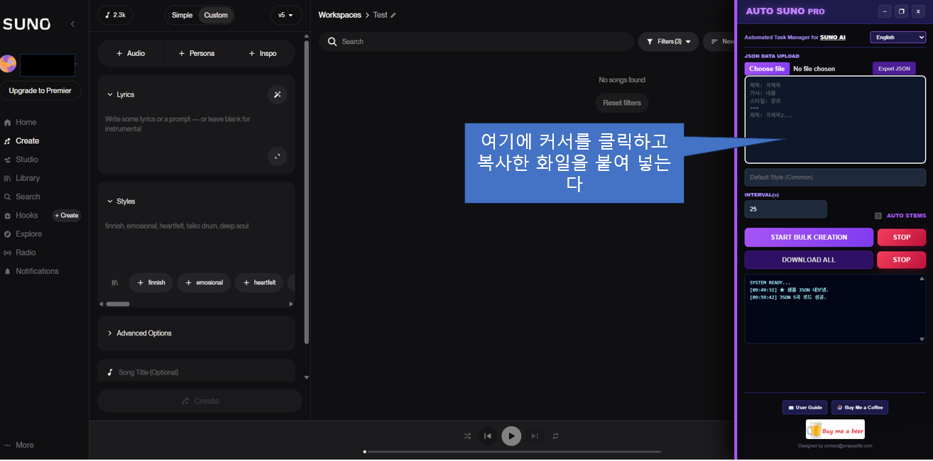Image resolution: width=933 pixels, height=461 pixels.
Task: Go to Create in the sidebar
Action: pyautogui.click(x=21, y=141)
